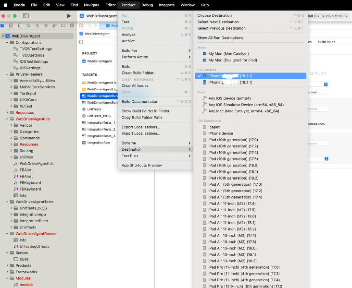Collapse the WebDriverAgentTests group
Screen dimensions: 352x288
tap(7, 202)
